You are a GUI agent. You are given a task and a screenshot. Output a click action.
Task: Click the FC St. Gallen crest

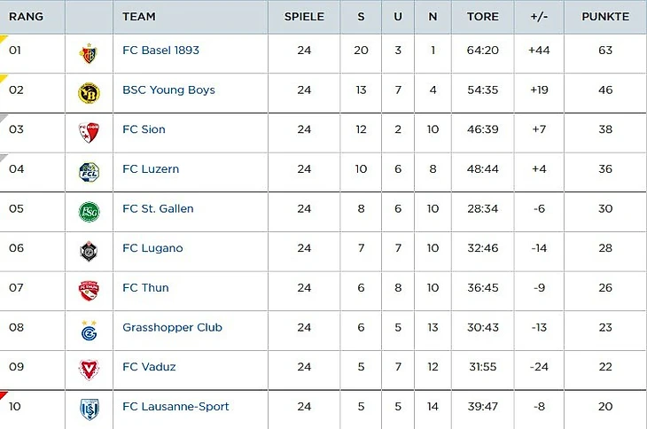pyautogui.click(x=89, y=211)
